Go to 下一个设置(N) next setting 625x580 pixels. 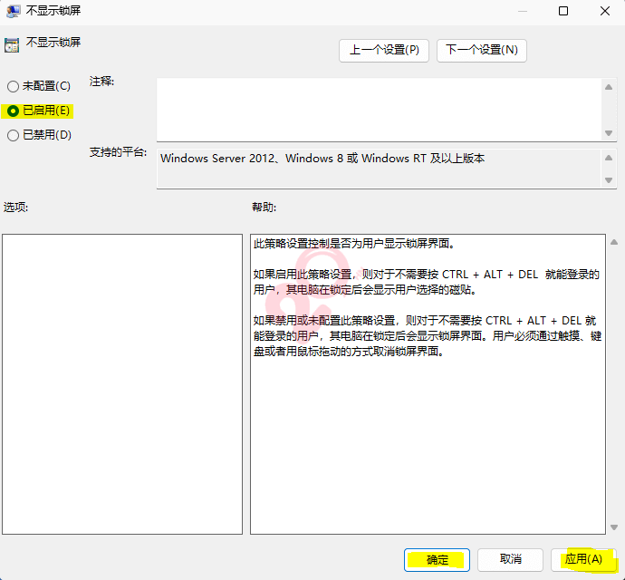(481, 50)
